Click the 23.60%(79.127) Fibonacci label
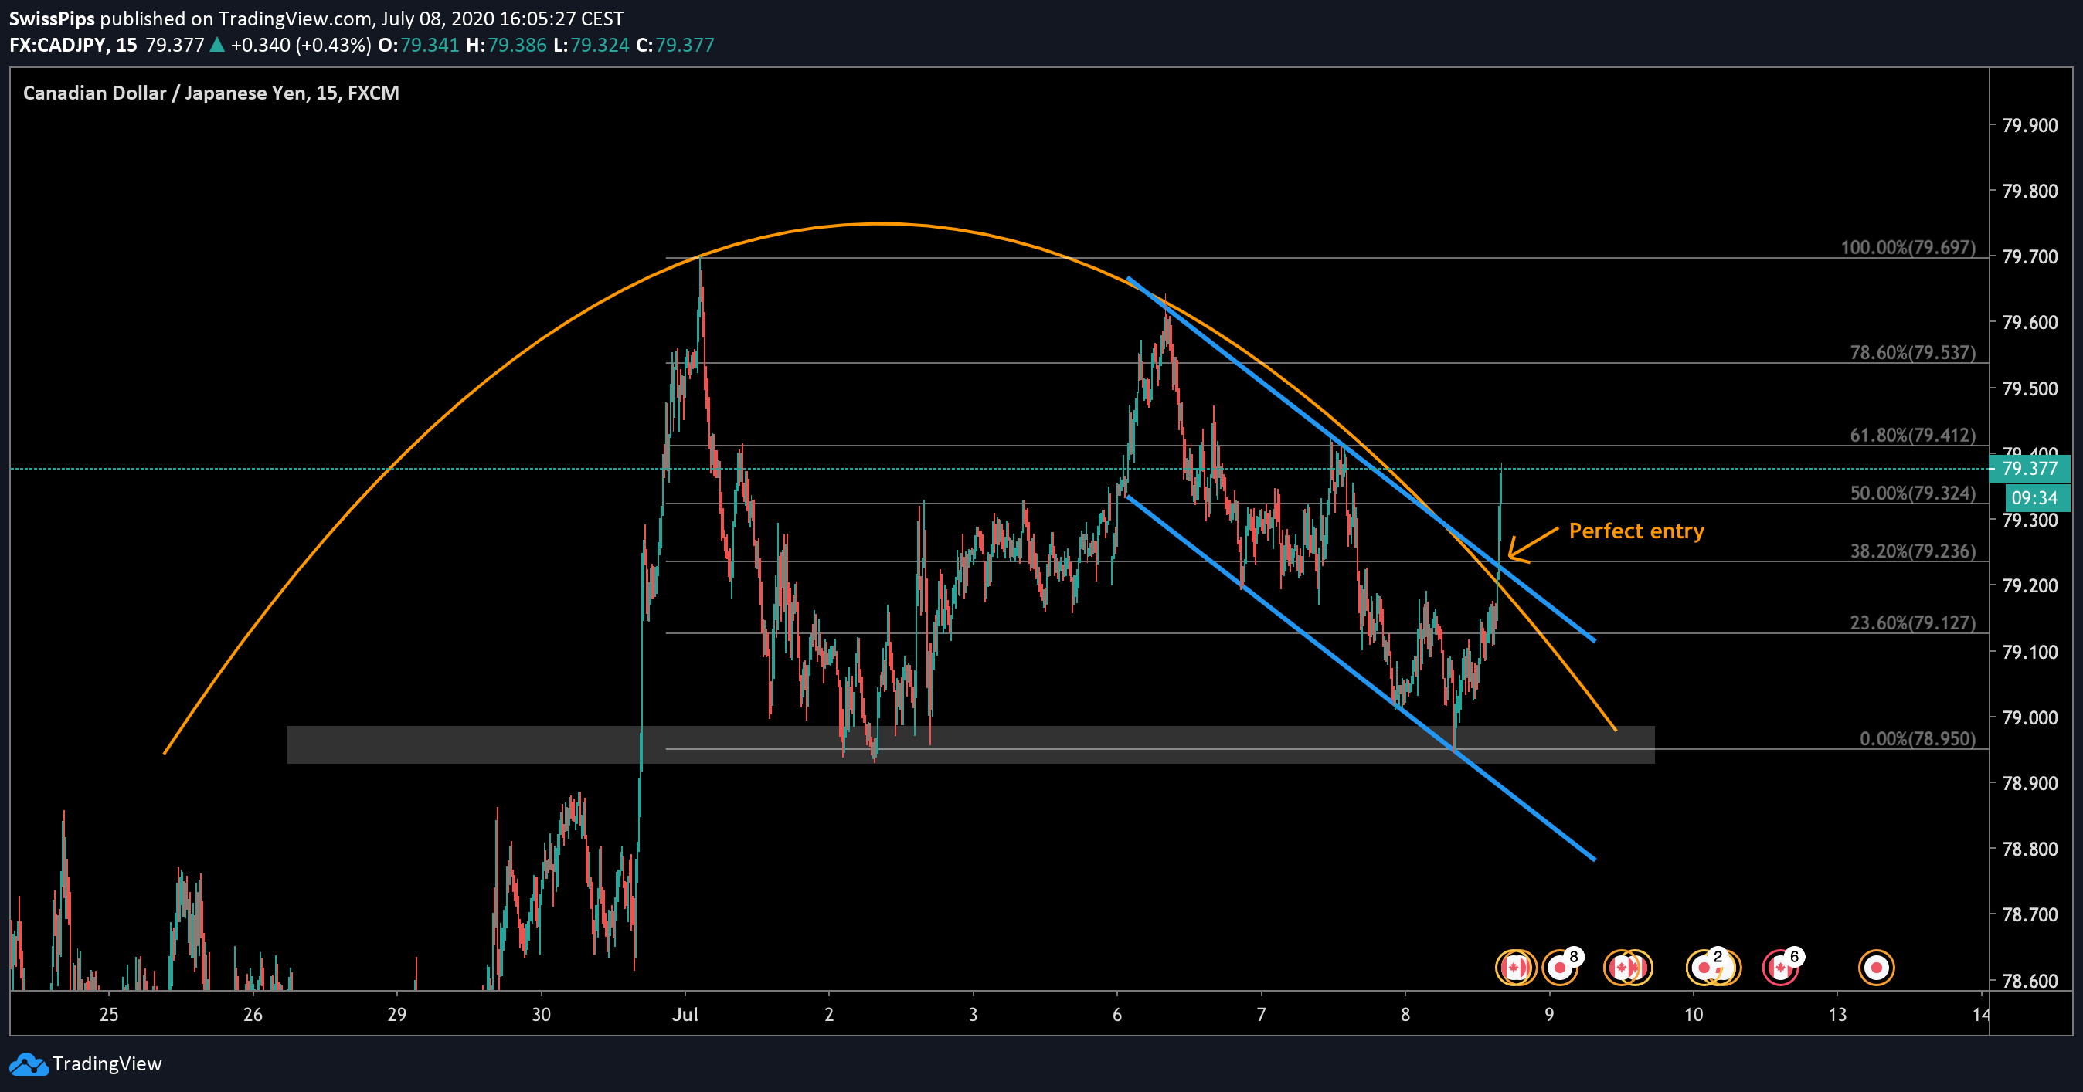This screenshot has height=1092, width=2083. (1912, 622)
